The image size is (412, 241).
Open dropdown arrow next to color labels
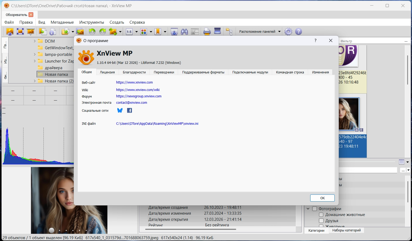151,32
